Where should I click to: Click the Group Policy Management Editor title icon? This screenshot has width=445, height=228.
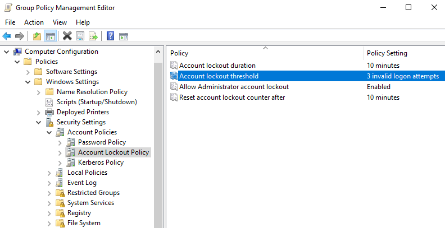point(8,8)
